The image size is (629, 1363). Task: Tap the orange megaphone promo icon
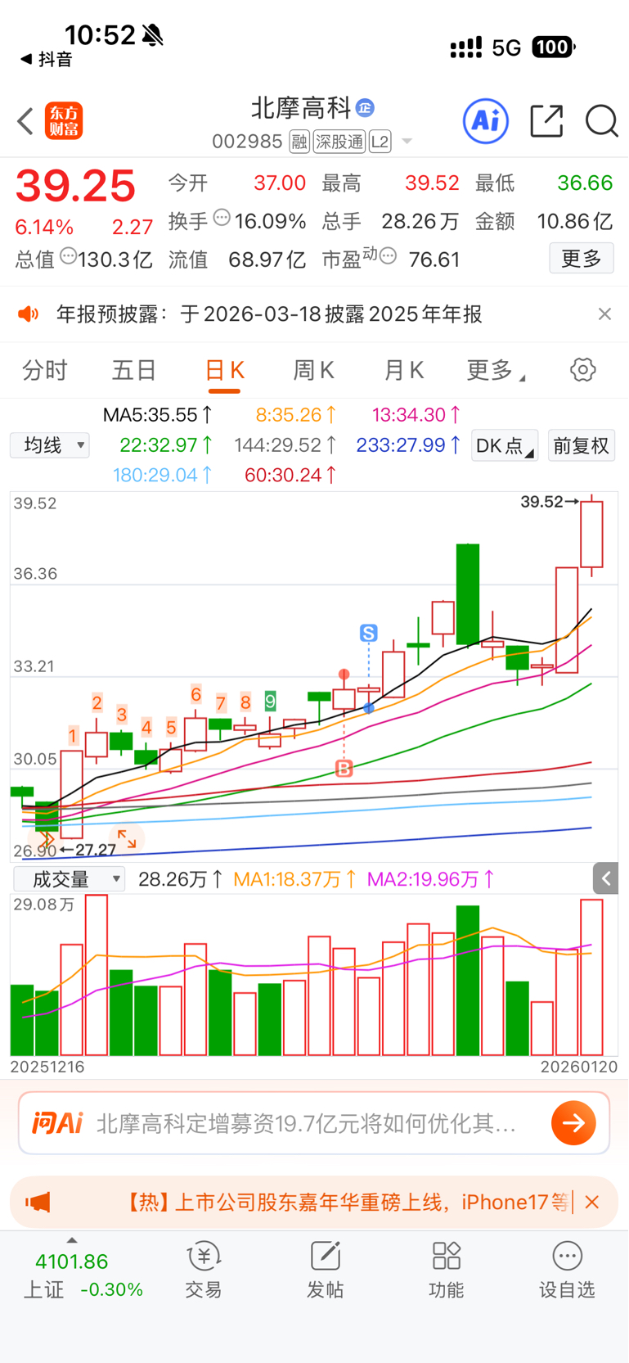[38, 1202]
